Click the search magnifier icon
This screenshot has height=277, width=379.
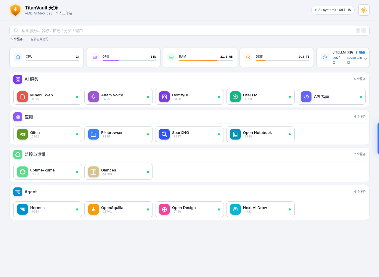16,30
